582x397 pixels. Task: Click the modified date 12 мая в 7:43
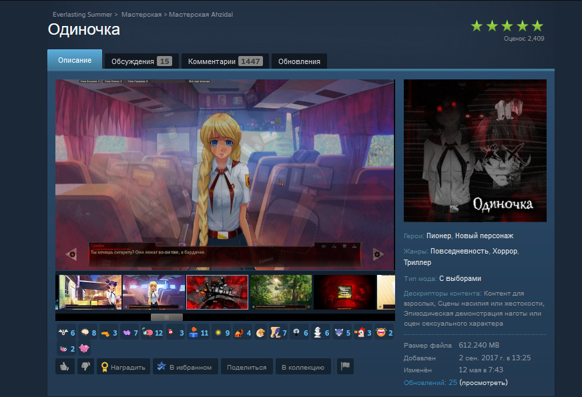[481, 370]
